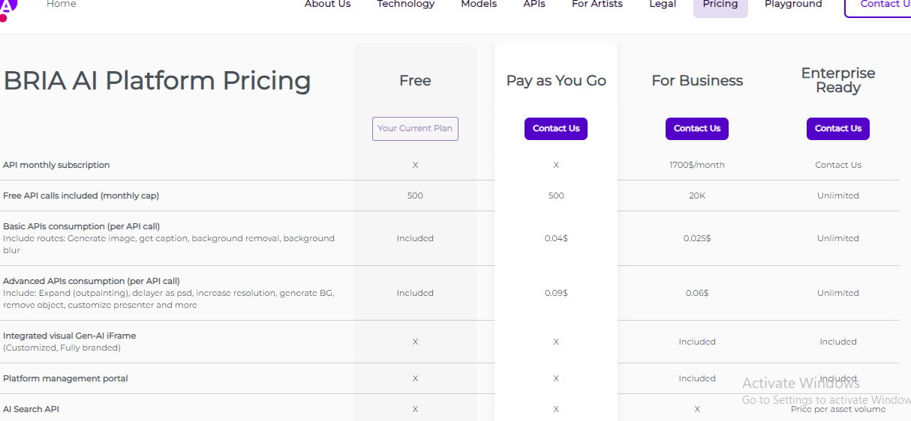Select the Pay as You Go heading
This screenshot has height=421, width=911.
(x=556, y=81)
